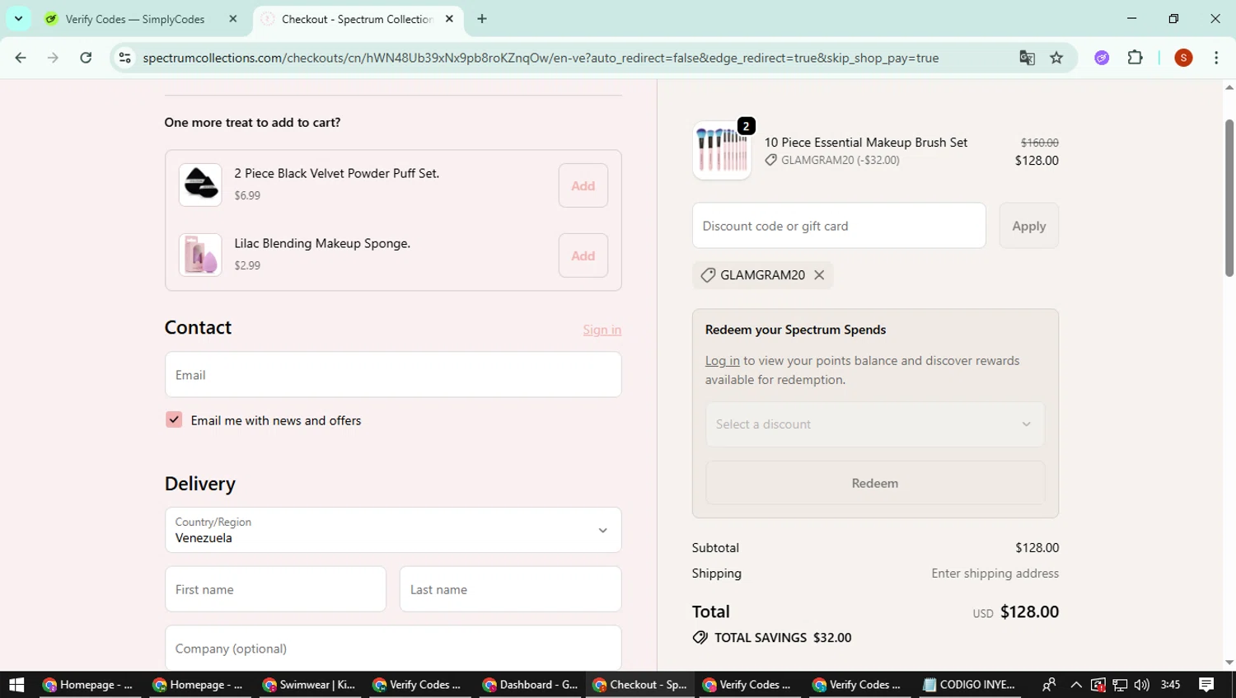1236x698 pixels.
Task: Open the Chrome three-dot menu
Action: tap(1216, 58)
